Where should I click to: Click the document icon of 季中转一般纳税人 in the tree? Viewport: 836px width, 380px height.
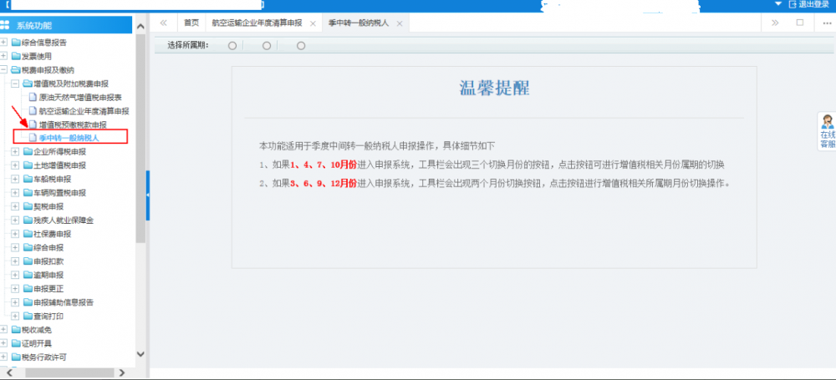33,138
